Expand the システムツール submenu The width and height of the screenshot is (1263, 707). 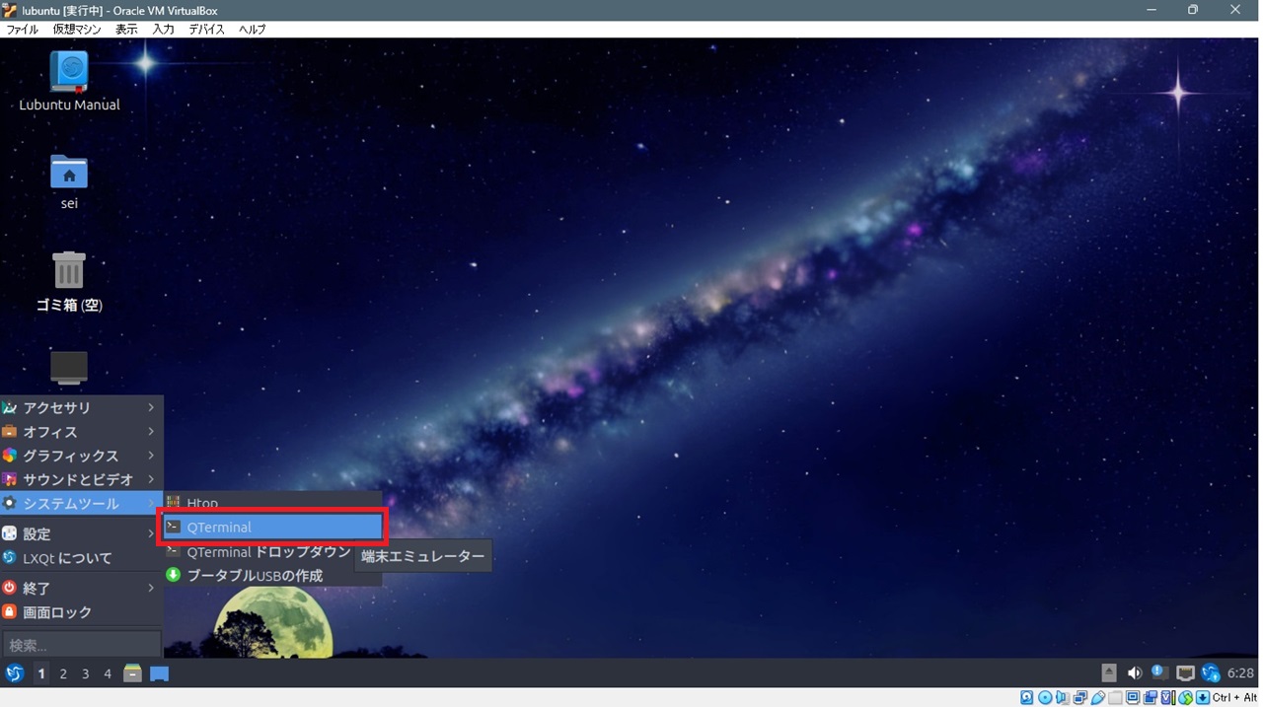[81, 503]
